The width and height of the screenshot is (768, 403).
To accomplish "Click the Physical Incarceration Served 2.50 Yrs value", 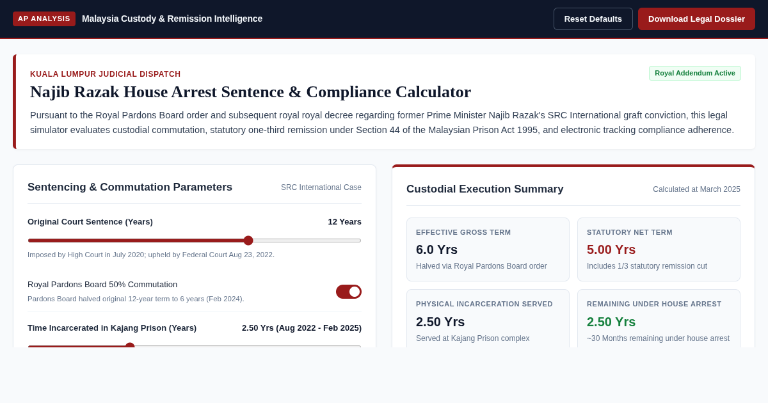I will point(440,322).
